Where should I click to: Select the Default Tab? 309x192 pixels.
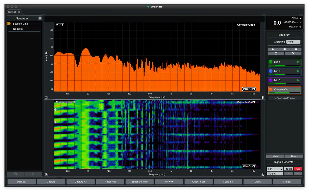click(14, 12)
